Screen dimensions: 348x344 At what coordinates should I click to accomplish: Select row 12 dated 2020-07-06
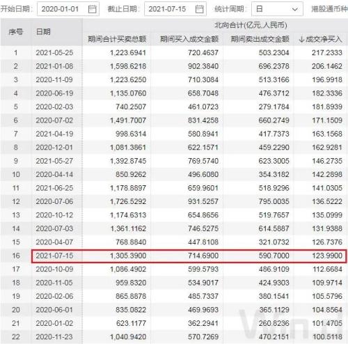[174, 201]
